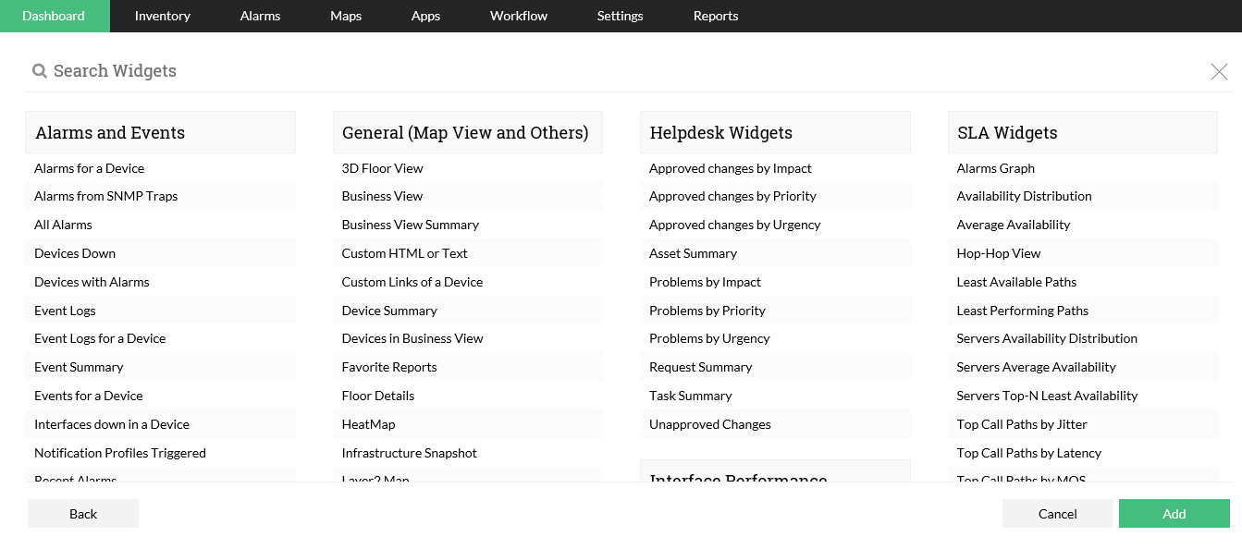Open the Inventory tab
This screenshot has width=1242, height=549.
click(x=162, y=16)
